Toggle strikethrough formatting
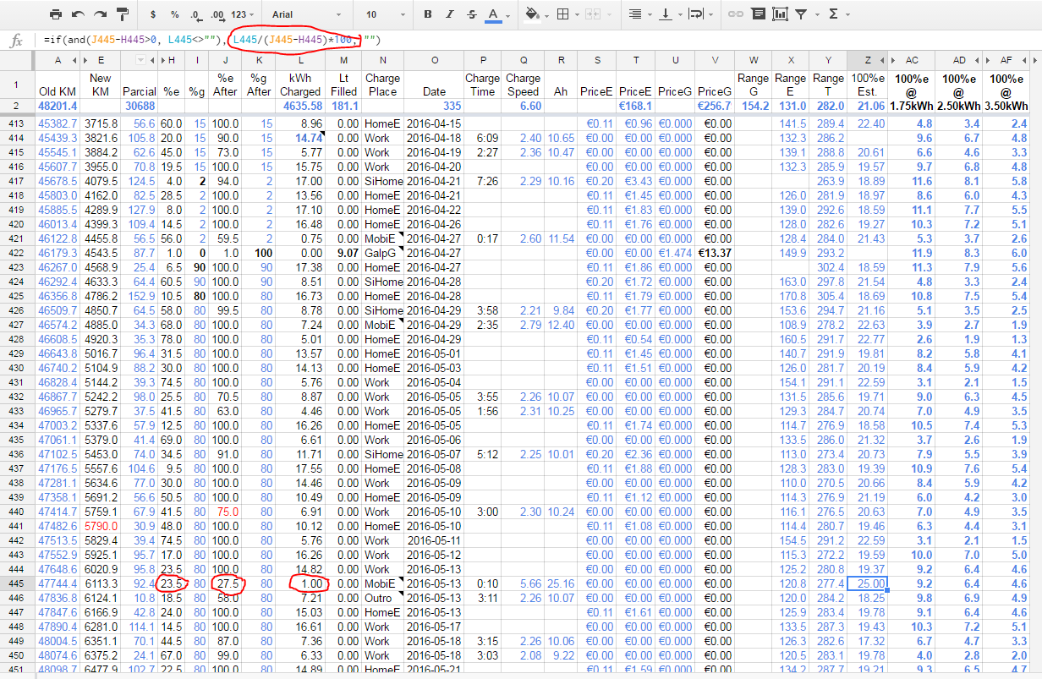The image size is (1042, 679). (x=472, y=14)
